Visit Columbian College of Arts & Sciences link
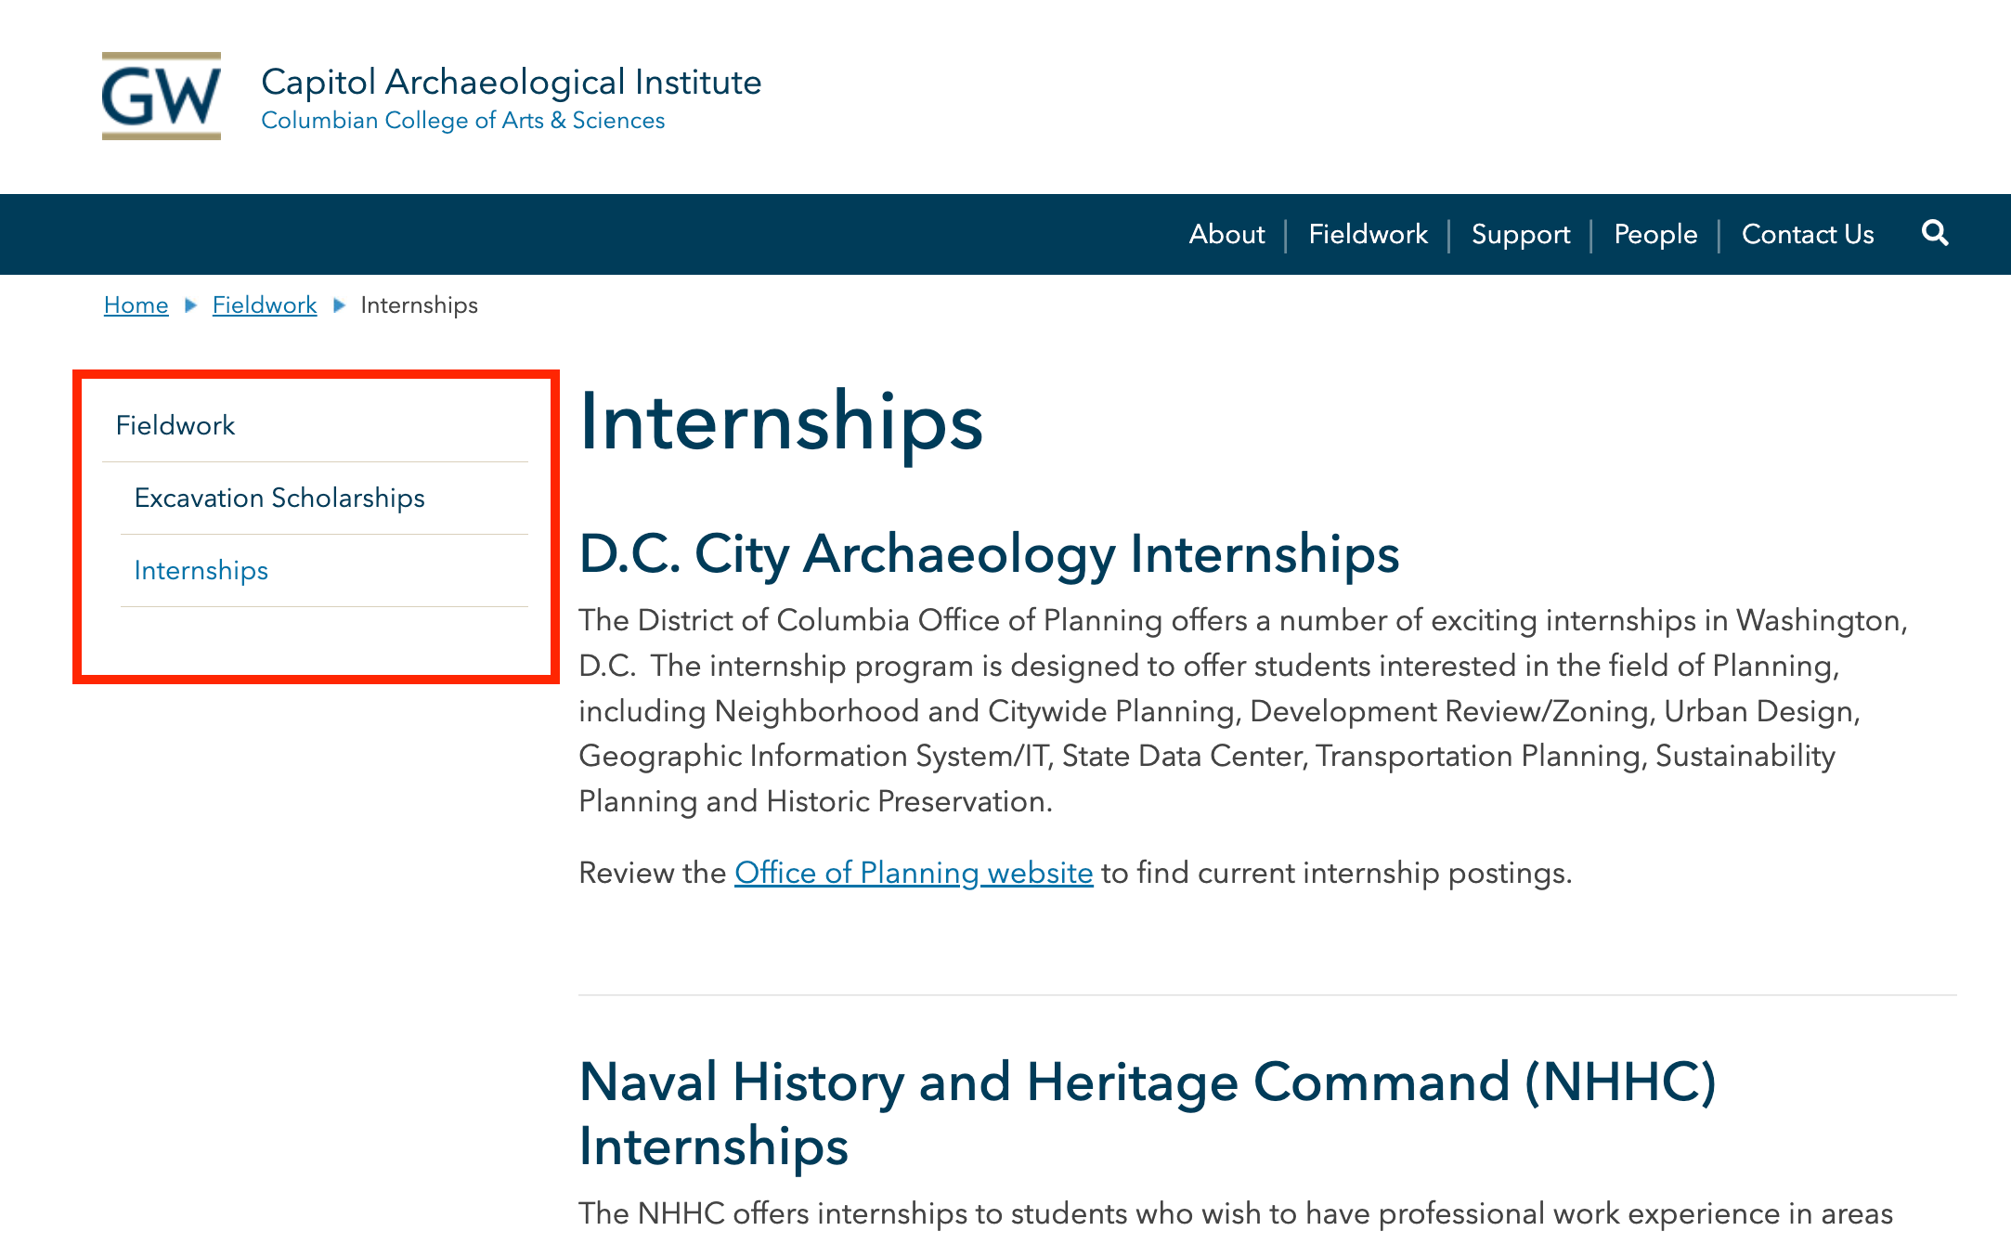2011x1244 pixels. [x=463, y=121]
